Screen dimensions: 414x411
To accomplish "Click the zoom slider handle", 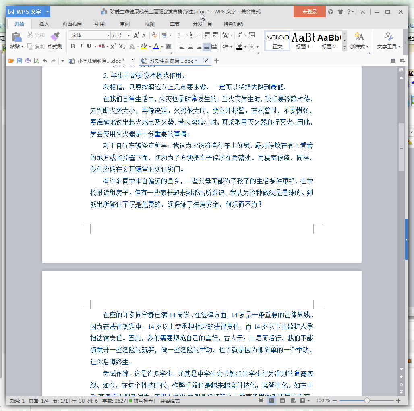I will (x=367, y=401).
